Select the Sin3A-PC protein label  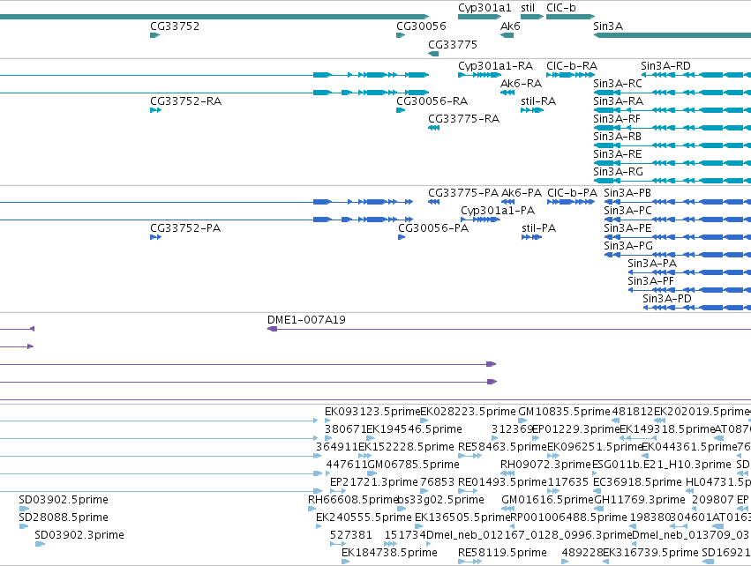(x=628, y=211)
